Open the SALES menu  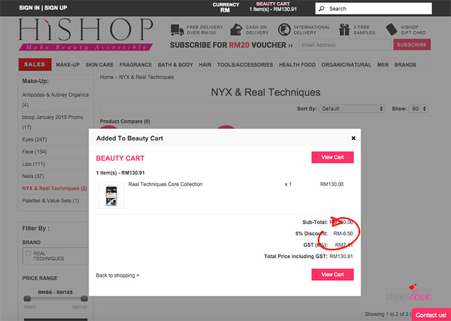click(x=35, y=64)
